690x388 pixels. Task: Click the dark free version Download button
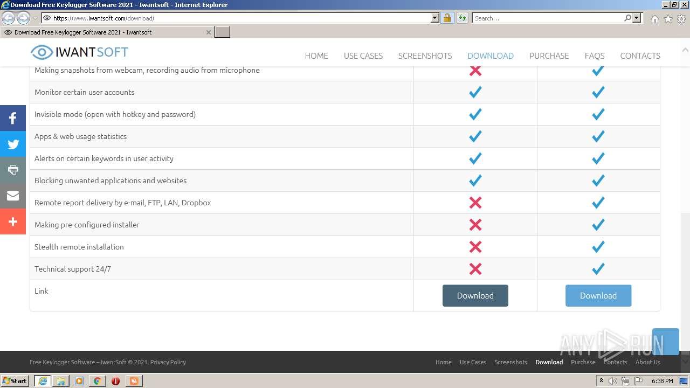tap(475, 295)
